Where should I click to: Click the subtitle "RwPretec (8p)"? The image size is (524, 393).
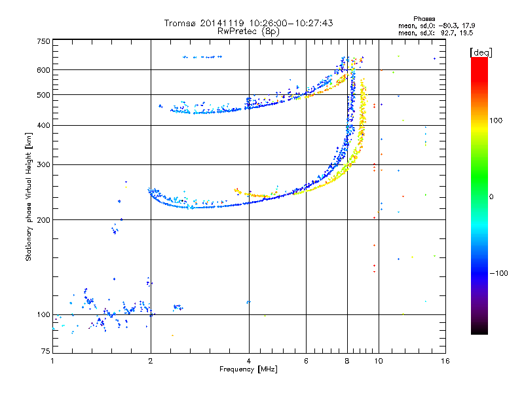[248, 31]
